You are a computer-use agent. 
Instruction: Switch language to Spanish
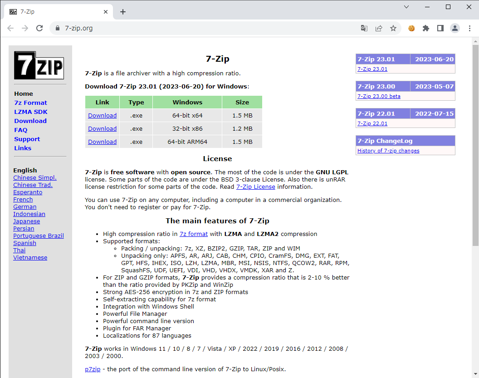coord(25,243)
